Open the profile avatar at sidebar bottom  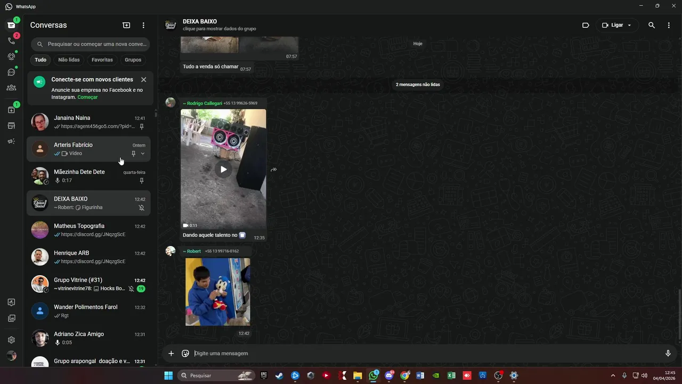(x=11, y=356)
